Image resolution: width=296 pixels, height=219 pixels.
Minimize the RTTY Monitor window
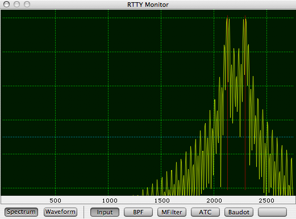point(17,4)
